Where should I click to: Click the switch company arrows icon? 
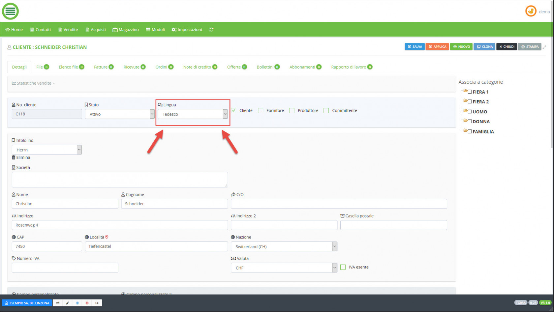coord(58,303)
